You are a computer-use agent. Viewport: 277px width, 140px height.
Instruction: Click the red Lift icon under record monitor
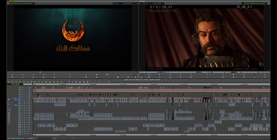pyautogui.click(x=255, y=74)
